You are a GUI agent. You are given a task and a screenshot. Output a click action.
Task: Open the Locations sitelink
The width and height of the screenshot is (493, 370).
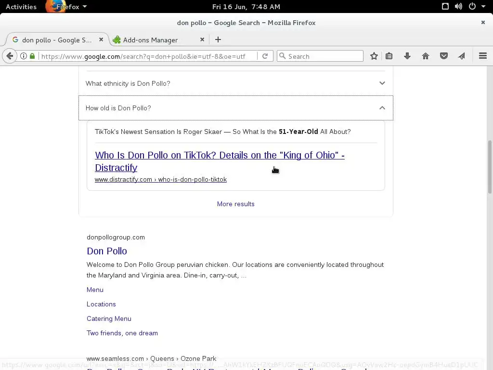101,304
